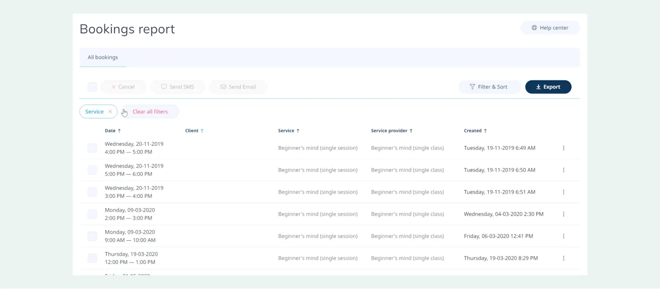
Task: Sort by Service provider column arrow
Action: coord(411,131)
